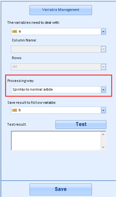Select the variable 'a' combo box field
This screenshot has height=197, width=116.
click(x=59, y=31)
